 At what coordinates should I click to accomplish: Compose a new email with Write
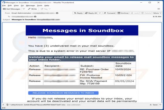(x=32, y=9)
